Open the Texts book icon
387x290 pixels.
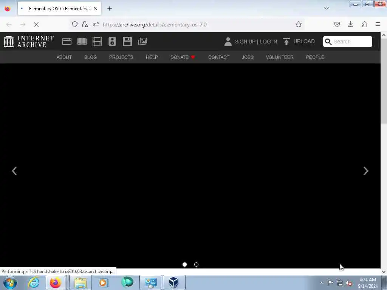pos(82,42)
